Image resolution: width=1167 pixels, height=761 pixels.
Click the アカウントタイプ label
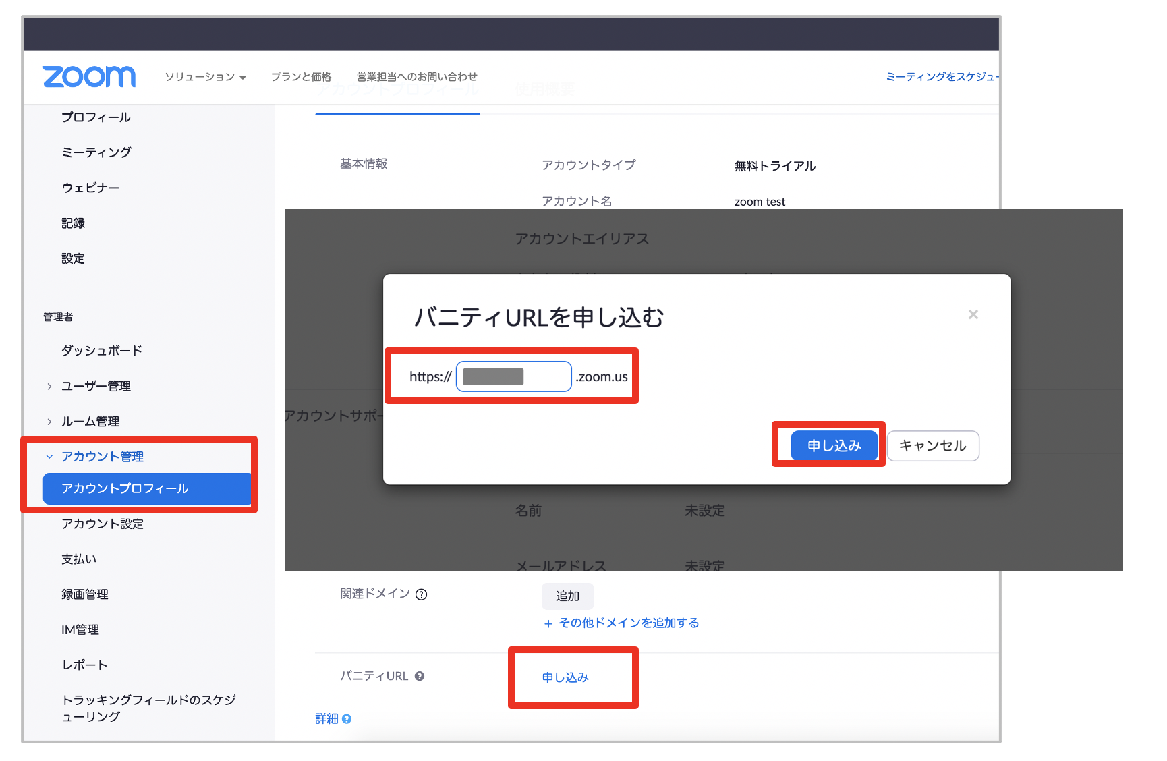pos(589,165)
